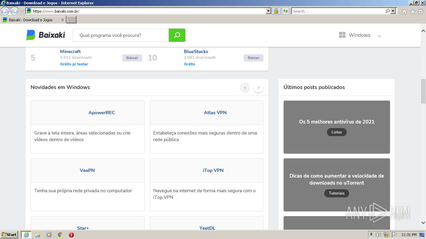Click the scrollbar up arrow
The width and height of the screenshot is (426, 239).
point(423,31)
